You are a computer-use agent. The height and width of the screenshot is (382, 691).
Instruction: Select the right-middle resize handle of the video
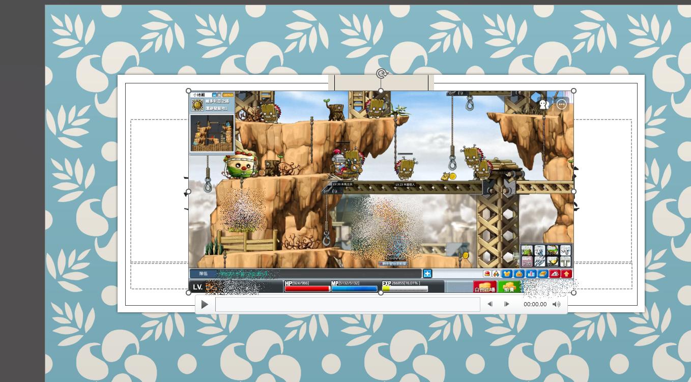tap(574, 192)
